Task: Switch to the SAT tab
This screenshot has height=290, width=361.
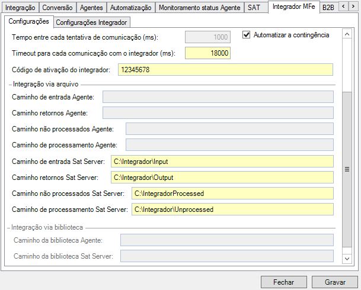Action: click(254, 8)
